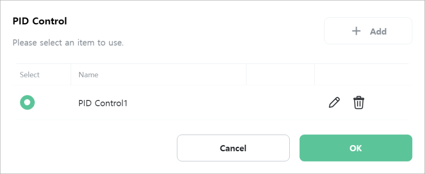
Task: Confirm selection with the OK button
Action: [x=356, y=148]
